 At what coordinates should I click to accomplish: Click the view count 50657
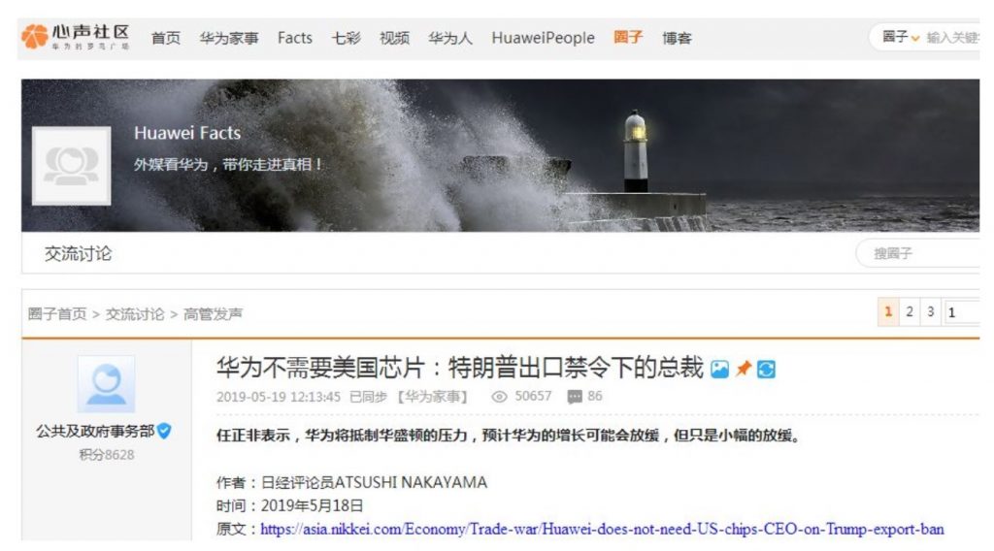[533, 397]
